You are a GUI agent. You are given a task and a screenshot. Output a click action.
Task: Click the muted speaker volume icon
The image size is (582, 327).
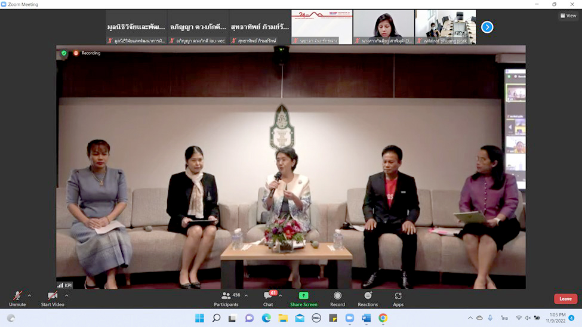coord(528,318)
